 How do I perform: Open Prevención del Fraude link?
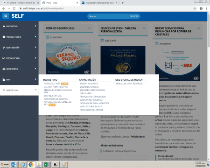coord(91,110)
